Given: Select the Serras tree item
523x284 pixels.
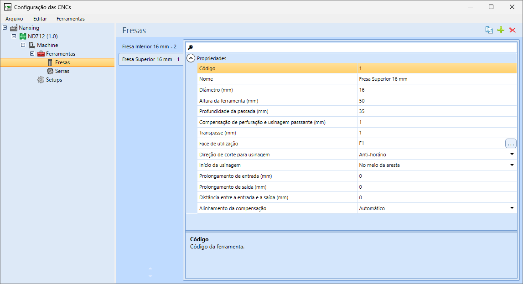Looking at the screenshot, I should click(x=62, y=71).
